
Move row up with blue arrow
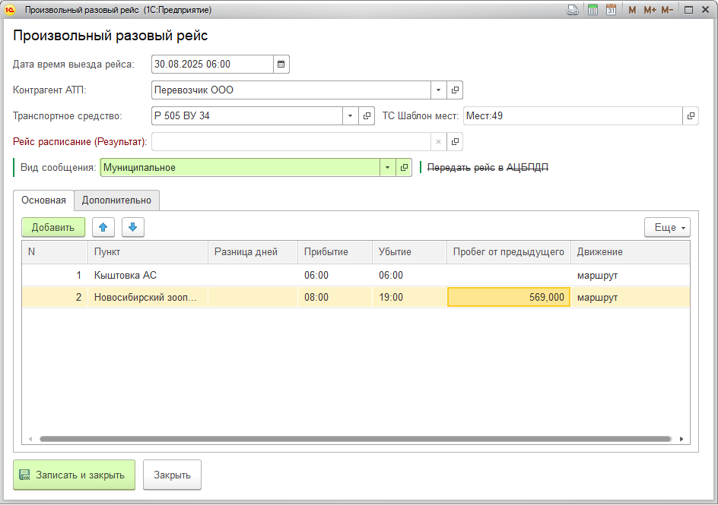(x=103, y=227)
